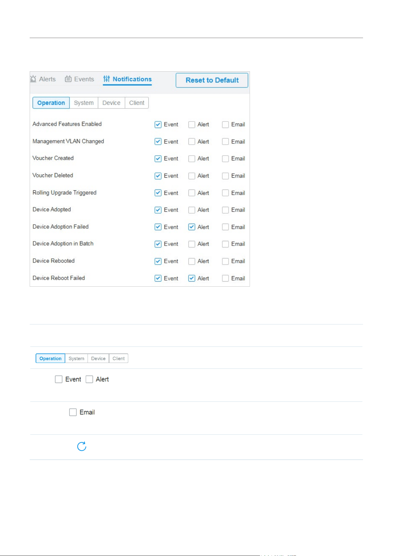393x556 pixels.
Task: Uncheck Event for Rolling Upgrade Triggered
Action: pos(158,193)
